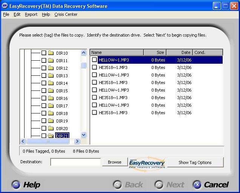Viewport: 240px width, 193px height.
Task: Click the DIR20 folder icon
Action: click(51, 128)
